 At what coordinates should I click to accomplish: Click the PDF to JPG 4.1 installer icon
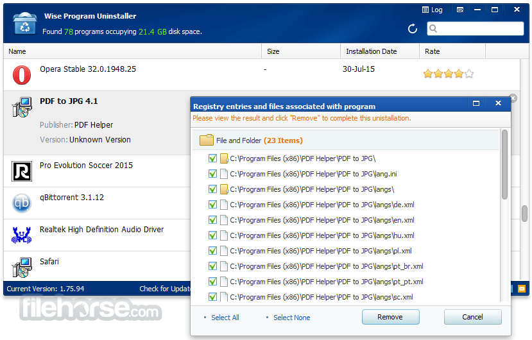[x=22, y=107]
